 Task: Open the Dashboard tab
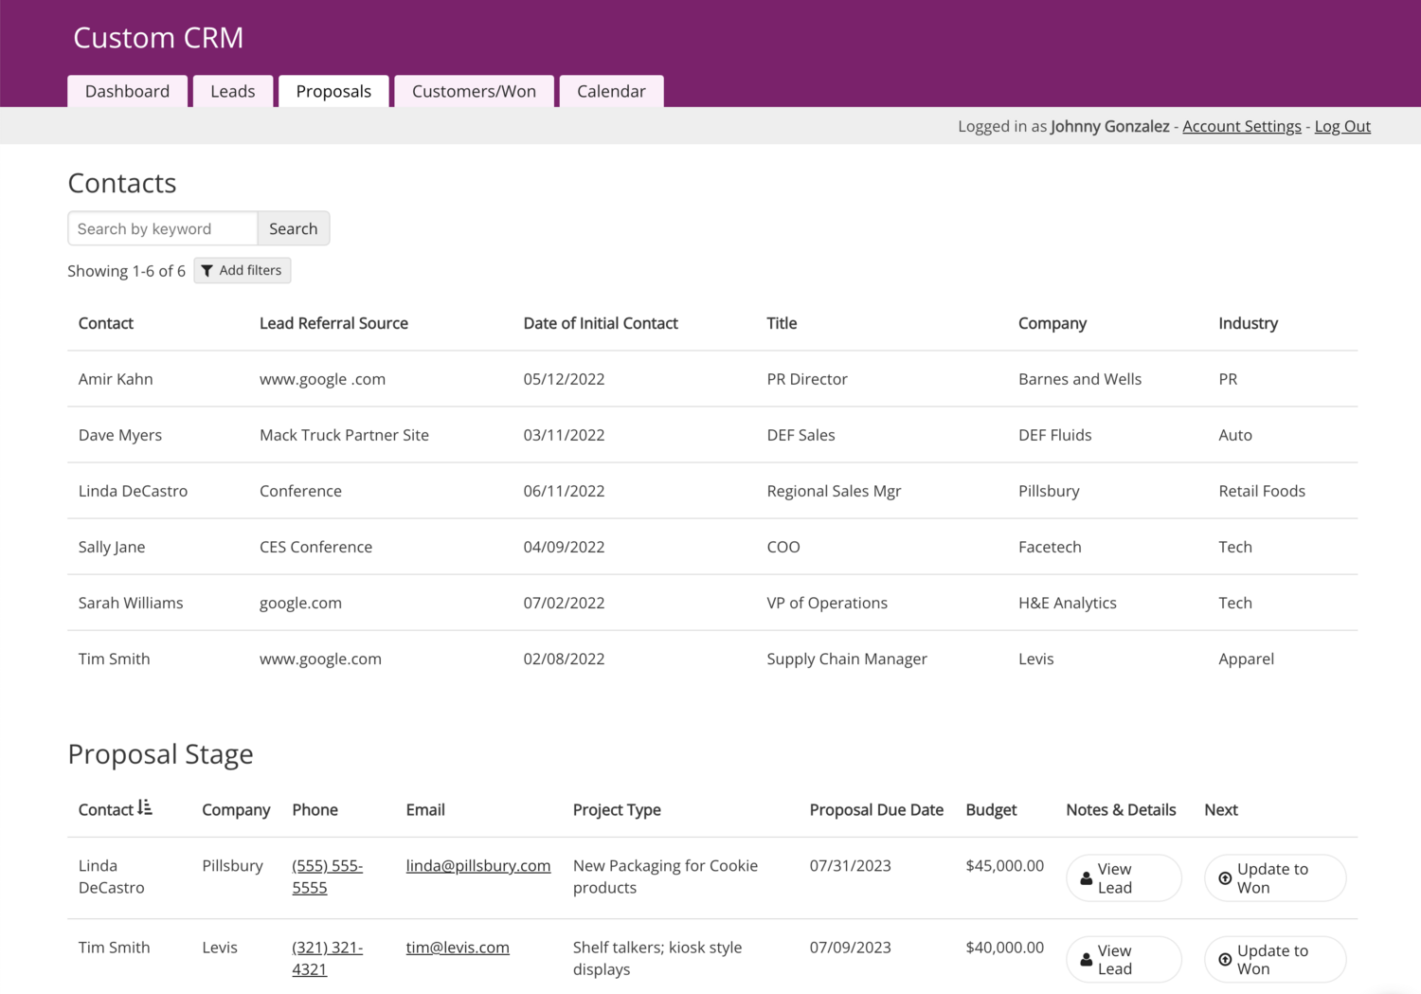tap(127, 91)
